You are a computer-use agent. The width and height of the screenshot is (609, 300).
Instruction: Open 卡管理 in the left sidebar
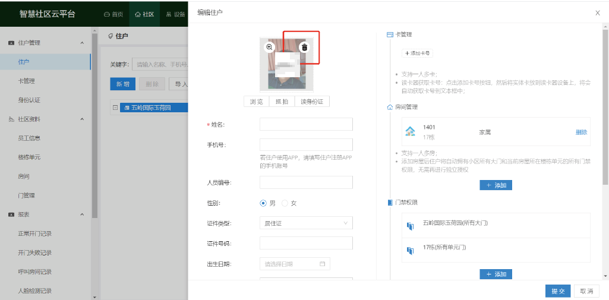tap(26, 81)
